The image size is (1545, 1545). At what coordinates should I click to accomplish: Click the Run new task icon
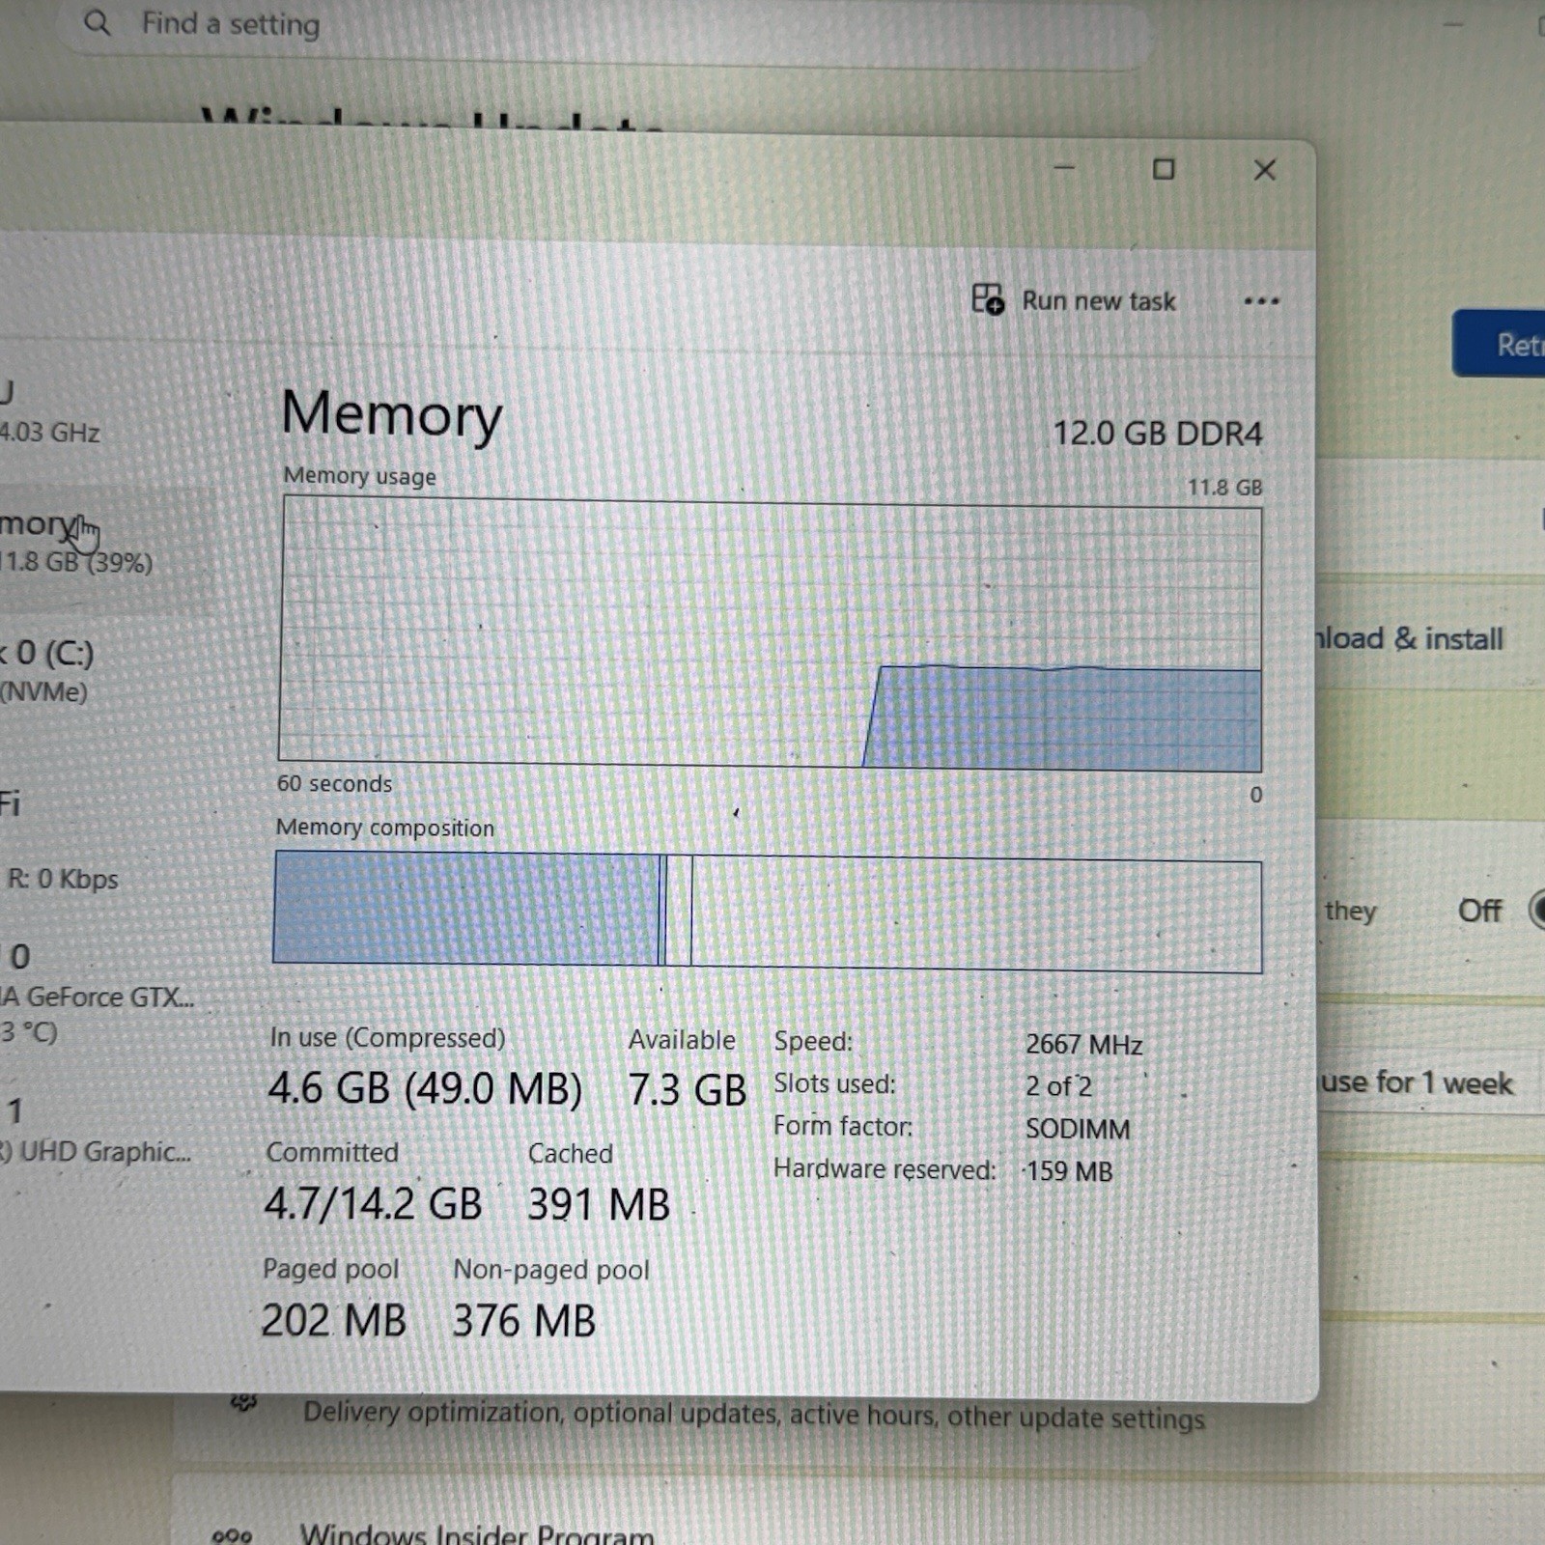988,299
